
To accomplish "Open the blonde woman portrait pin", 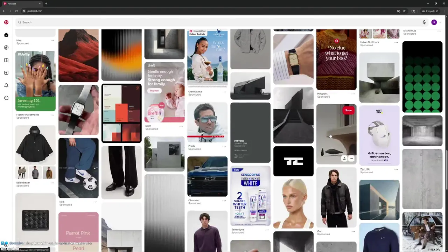I will click(293, 204).
